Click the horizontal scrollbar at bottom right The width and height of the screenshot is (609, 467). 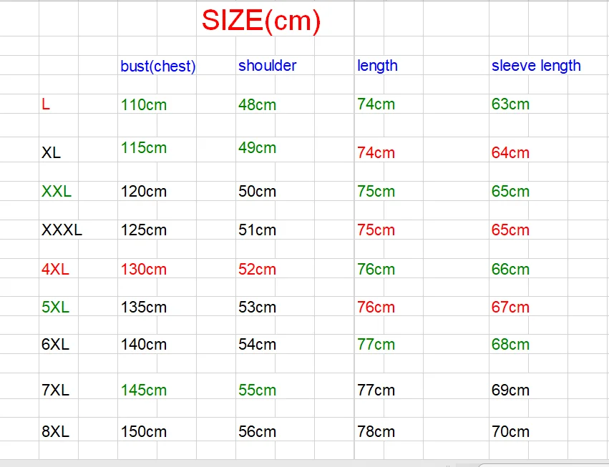point(544,465)
